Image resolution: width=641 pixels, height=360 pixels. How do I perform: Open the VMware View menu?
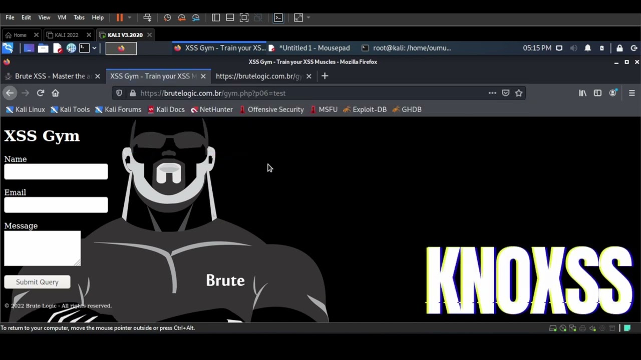(x=44, y=17)
